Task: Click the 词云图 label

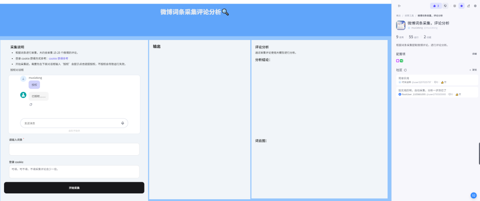Action: (x=261, y=141)
